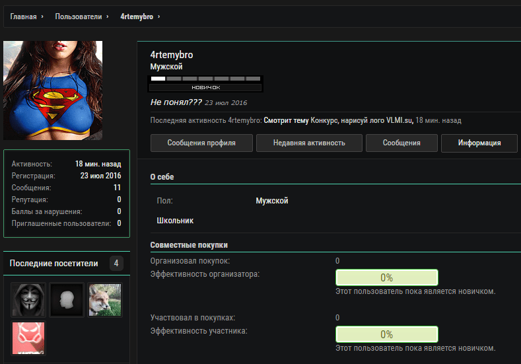Go to Главная in the breadcrumb
521x364 pixels.
[23, 16]
